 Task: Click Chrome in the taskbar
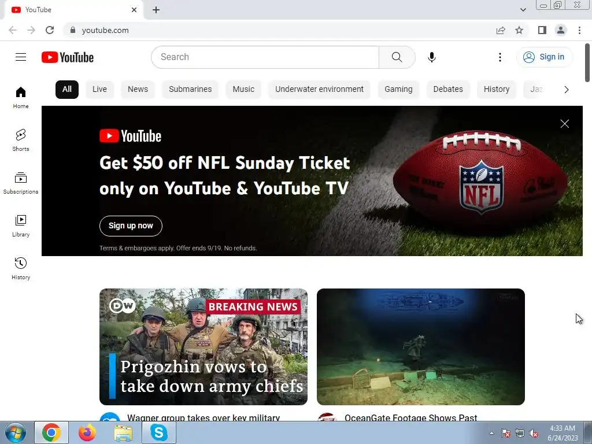click(51, 432)
